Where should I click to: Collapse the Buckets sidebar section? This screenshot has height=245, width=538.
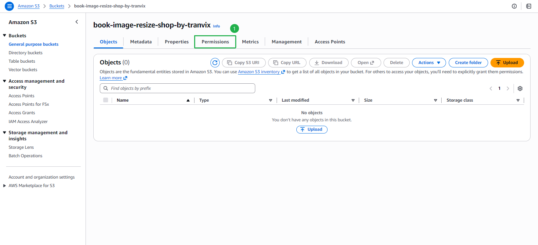click(5, 36)
